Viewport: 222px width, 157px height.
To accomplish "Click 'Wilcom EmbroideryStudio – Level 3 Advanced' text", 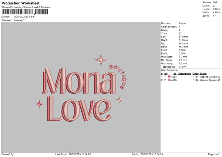I will [x=26, y=7].
